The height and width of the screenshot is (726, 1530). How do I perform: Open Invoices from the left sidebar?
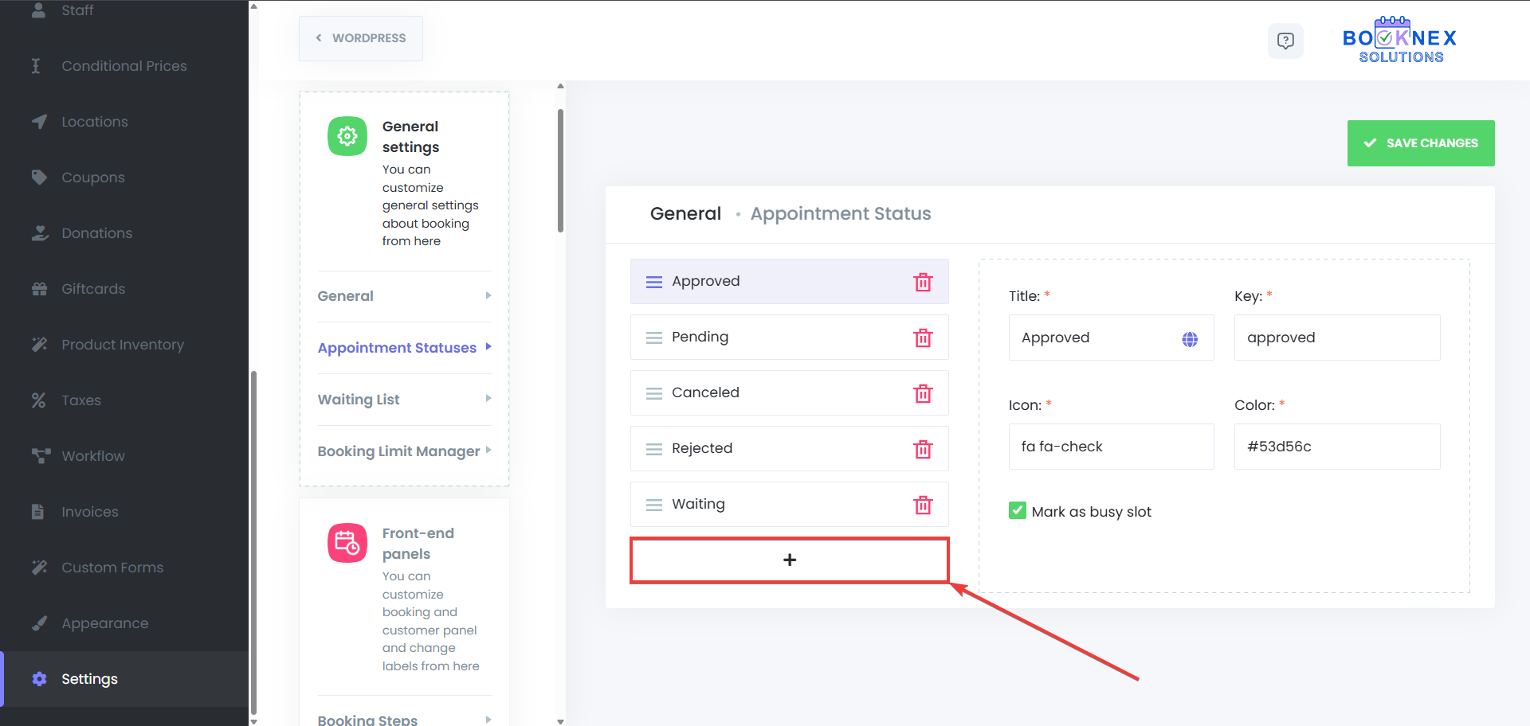click(90, 512)
